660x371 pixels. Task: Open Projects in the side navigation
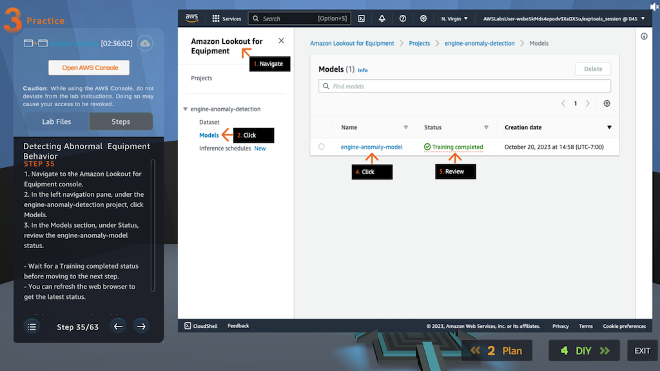coord(202,78)
